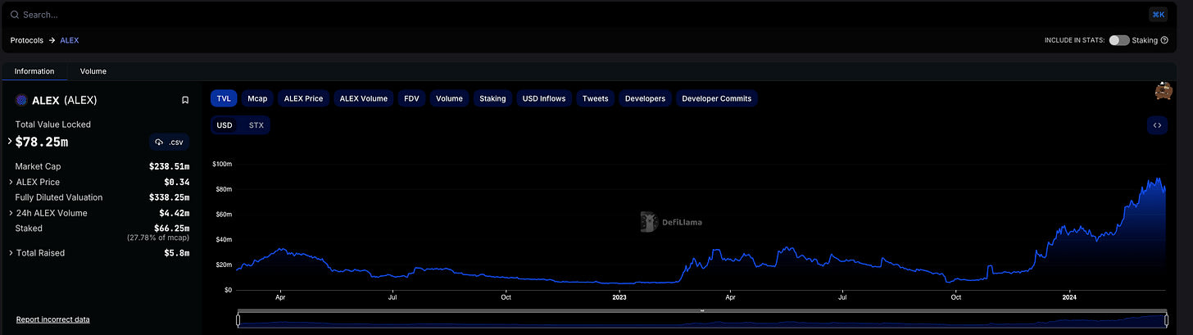Toggle ALEX Price chart series

click(x=303, y=98)
